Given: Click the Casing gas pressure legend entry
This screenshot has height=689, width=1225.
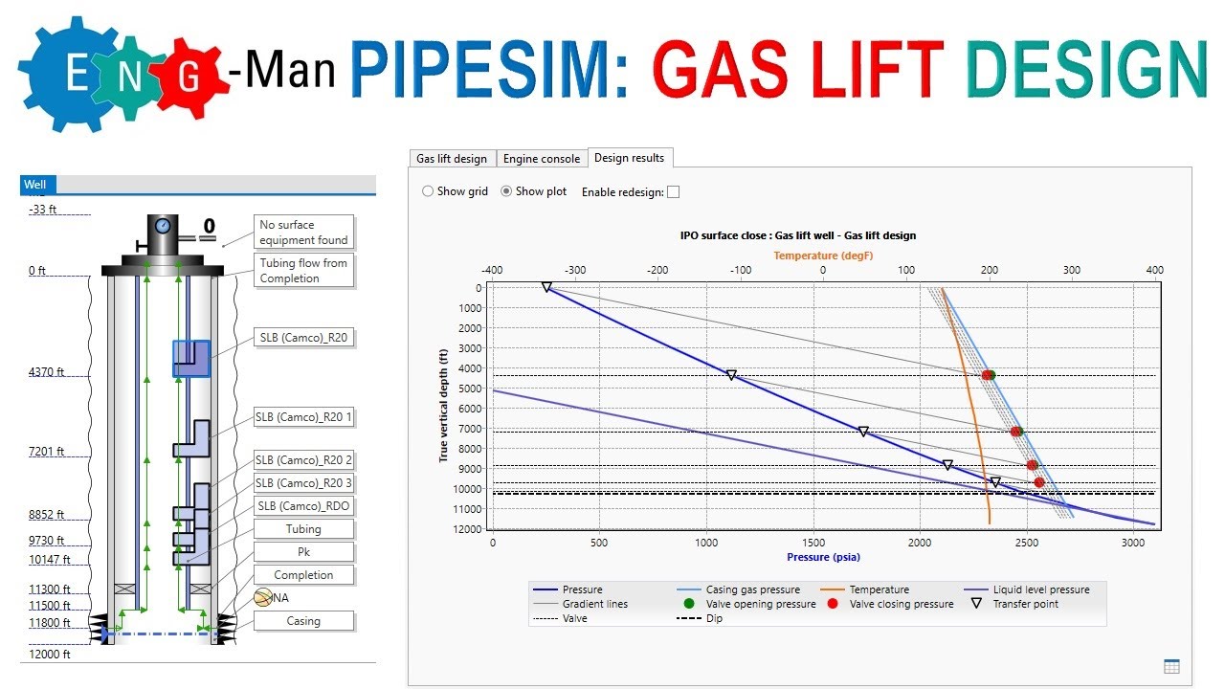Looking at the screenshot, I should [737, 589].
